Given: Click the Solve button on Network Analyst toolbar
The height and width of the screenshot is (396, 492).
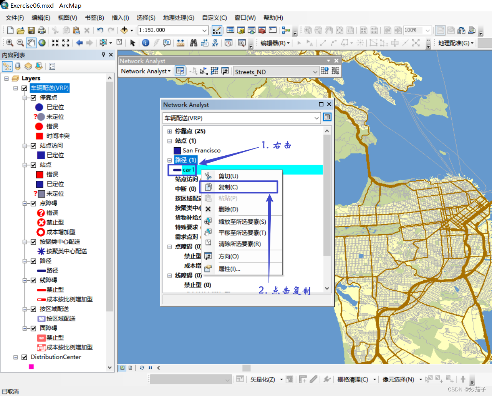Looking at the screenshot, I should click(214, 71).
